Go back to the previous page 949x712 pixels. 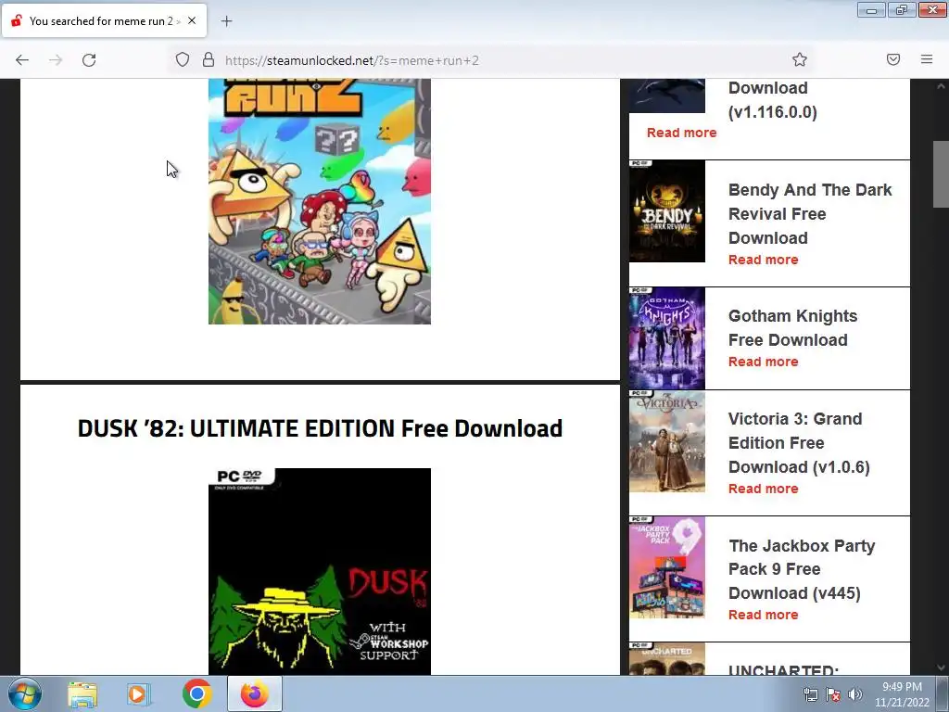22,60
